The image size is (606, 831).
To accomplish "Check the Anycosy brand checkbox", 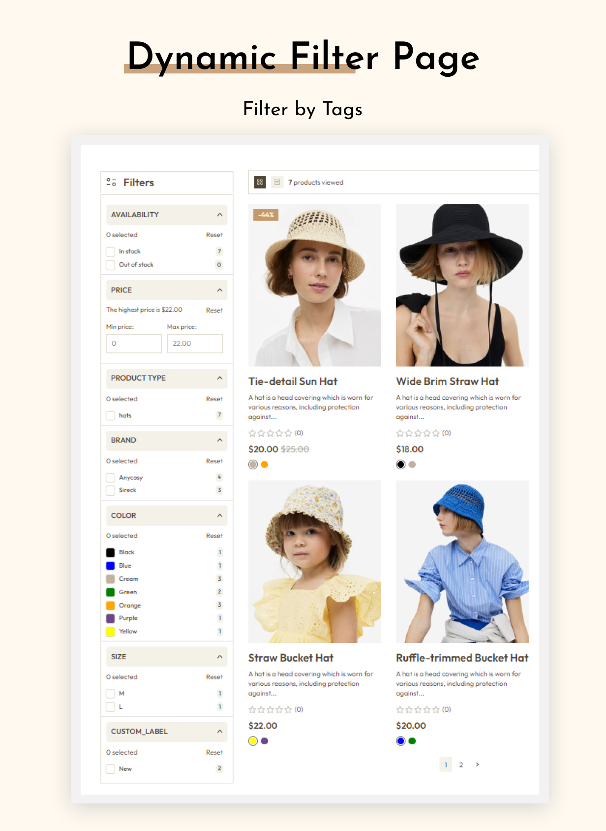I will pos(111,478).
